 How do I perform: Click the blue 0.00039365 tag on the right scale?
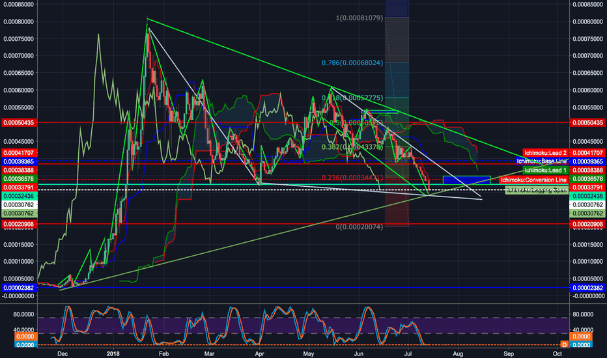587,161
